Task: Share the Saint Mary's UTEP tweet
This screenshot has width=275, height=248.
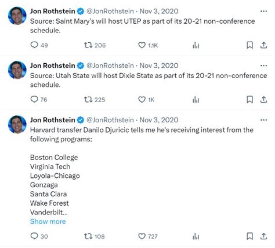Action: click(264, 45)
